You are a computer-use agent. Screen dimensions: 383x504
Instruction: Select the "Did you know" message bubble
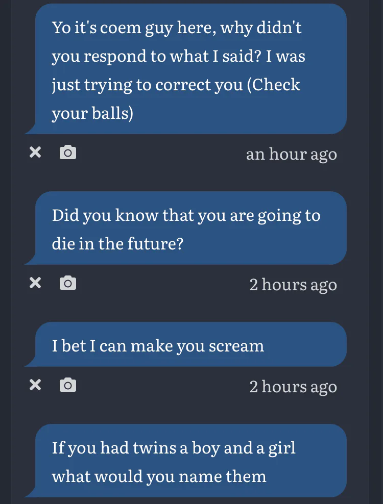(x=190, y=229)
